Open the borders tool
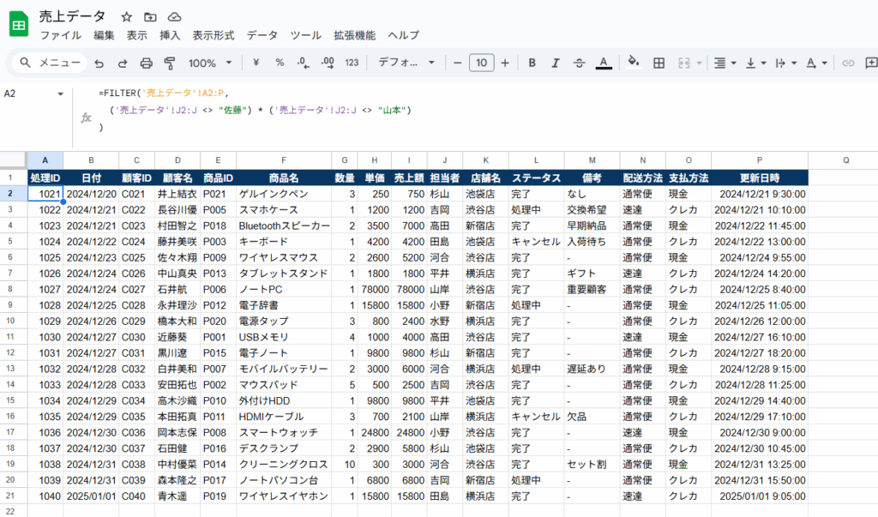 (659, 63)
